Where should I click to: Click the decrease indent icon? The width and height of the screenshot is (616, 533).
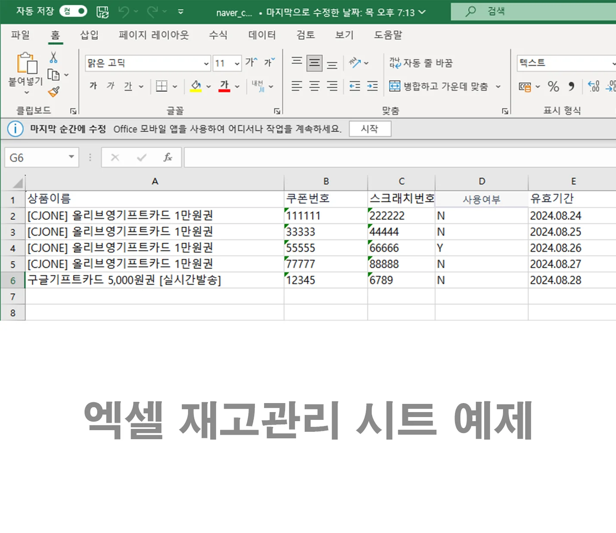[x=355, y=86]
